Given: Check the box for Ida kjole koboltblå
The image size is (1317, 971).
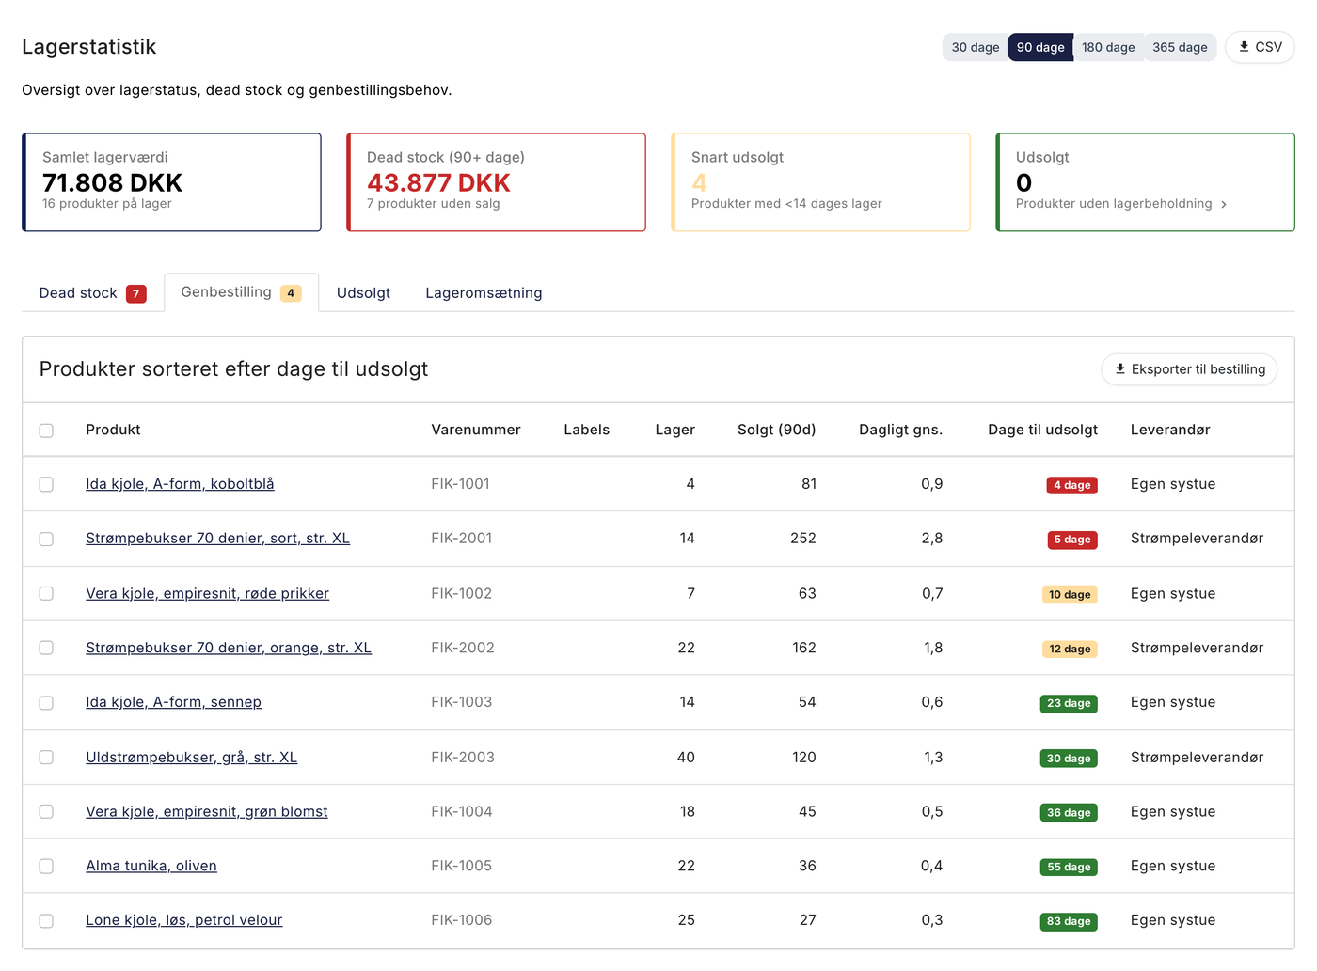Looking at the screenshot, I should (46, 484).
